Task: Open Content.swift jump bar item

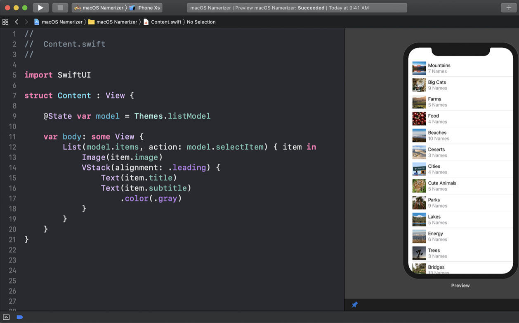Action: tap(162, 22)
